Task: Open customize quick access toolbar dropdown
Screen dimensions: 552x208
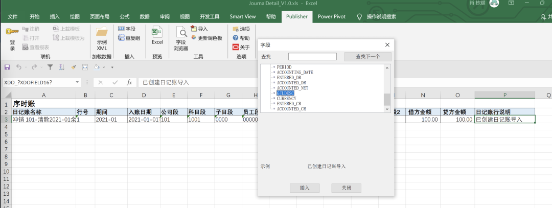Action: (112, 67)
